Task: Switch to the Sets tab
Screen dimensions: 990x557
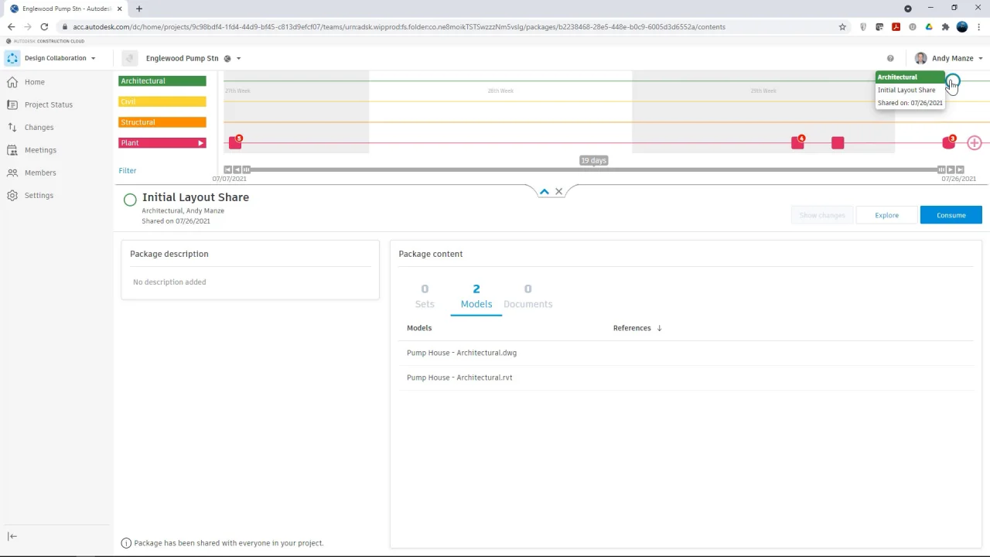Action: [x=425, y=296]
